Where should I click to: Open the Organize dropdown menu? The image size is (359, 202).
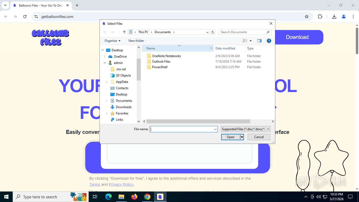(x=112, y=41)
